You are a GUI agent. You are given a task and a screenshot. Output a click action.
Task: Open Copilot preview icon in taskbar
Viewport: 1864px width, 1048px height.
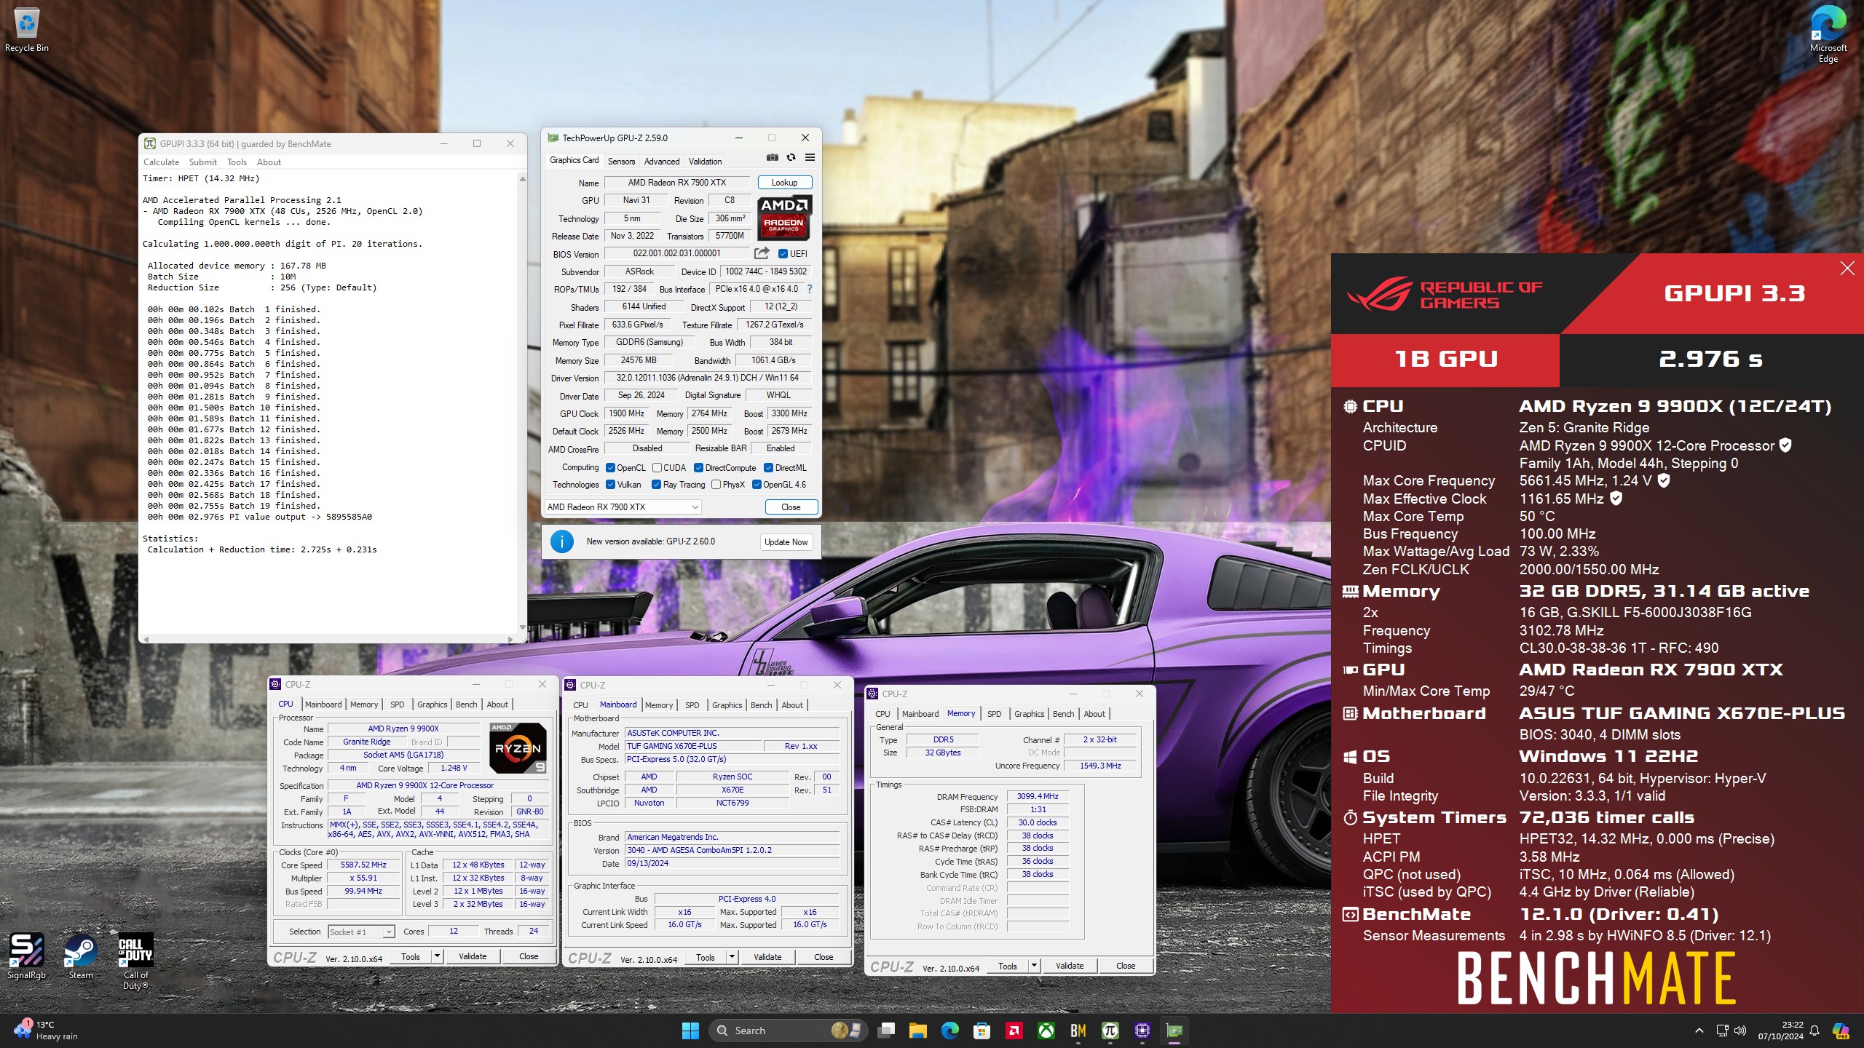click(1841, 1031)
